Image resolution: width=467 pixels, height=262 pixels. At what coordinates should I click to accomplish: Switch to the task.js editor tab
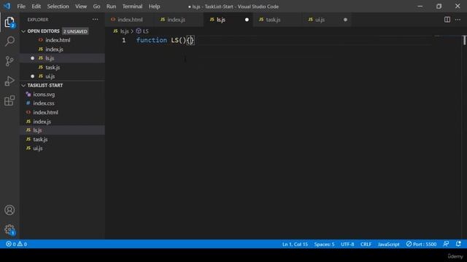point(278,20)
